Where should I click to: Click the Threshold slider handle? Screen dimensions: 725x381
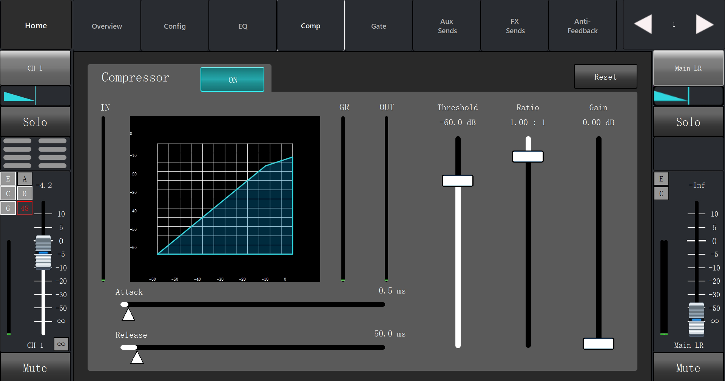click(458, 181)
